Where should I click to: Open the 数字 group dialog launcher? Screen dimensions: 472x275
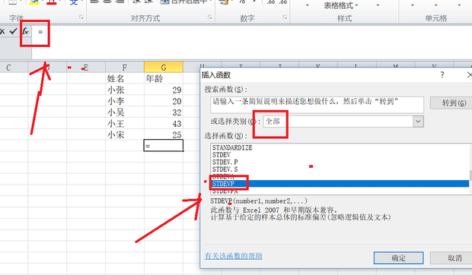point(285,17)
